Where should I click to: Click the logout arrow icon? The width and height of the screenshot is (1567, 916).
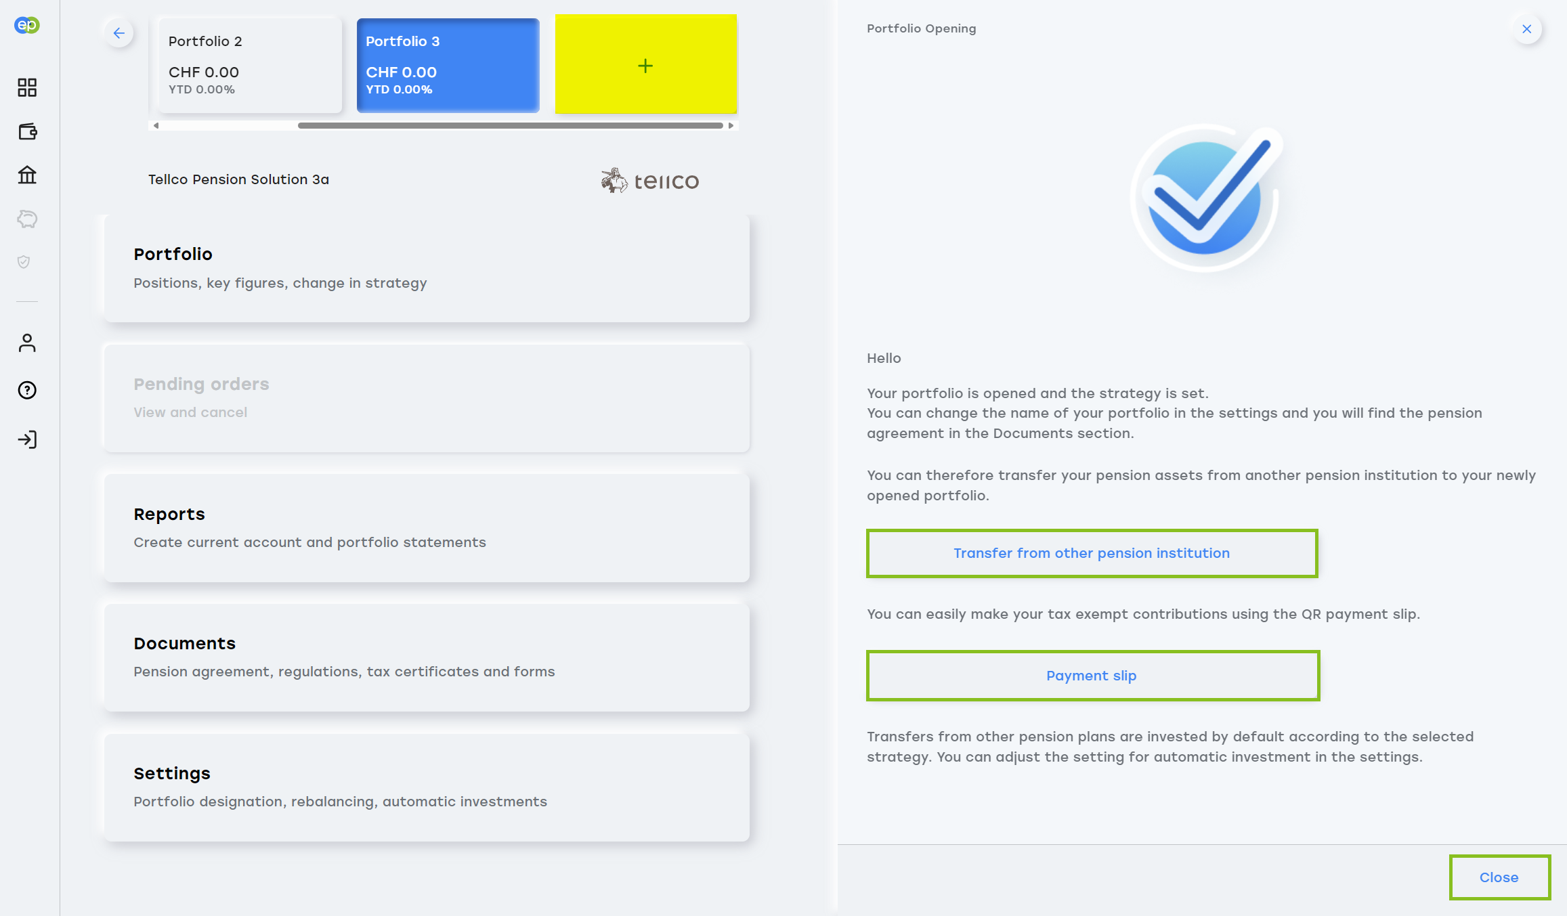point(27,440)
